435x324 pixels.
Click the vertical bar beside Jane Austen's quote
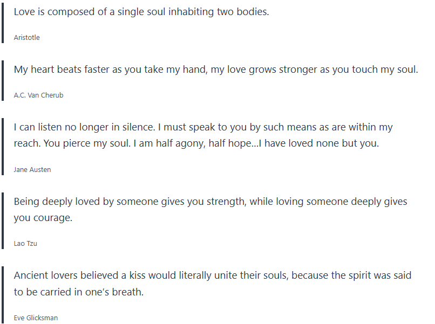pyautogui.click(x=3, y=146)
